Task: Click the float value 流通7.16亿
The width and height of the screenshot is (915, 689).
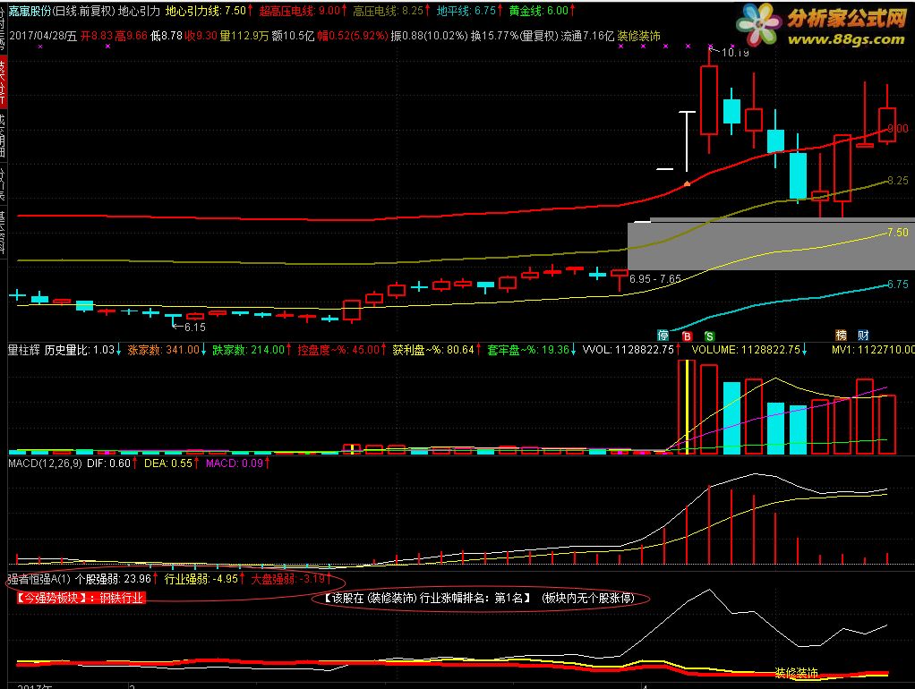Action: [587, 36]
